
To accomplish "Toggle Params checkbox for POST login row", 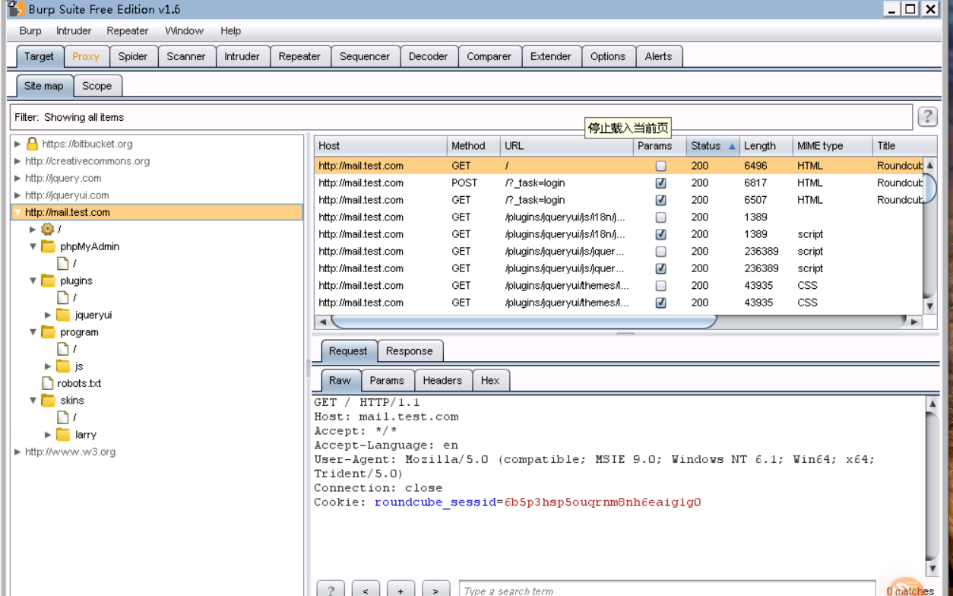I will point(660,183).
